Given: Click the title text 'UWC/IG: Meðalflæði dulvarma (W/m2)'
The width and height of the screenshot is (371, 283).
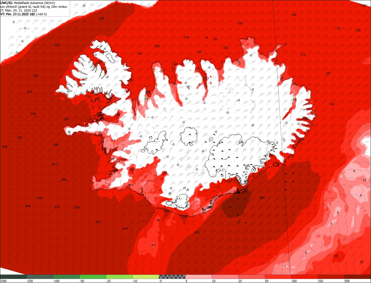Looking at the screenshot, I should point(28,3).
